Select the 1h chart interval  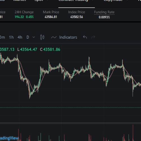tap(11, 37)
